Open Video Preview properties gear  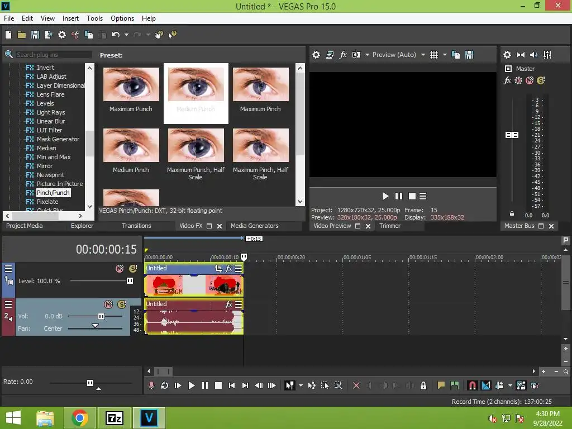point(316,55)
